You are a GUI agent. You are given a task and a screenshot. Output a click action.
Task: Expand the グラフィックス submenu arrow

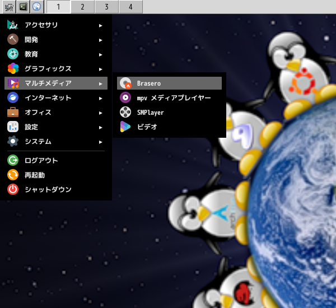click(100, 69)
